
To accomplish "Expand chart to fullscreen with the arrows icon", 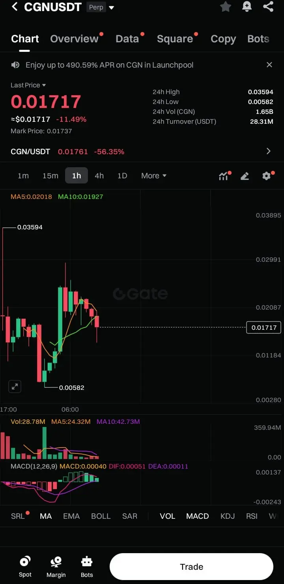I will tap(15, 387).
